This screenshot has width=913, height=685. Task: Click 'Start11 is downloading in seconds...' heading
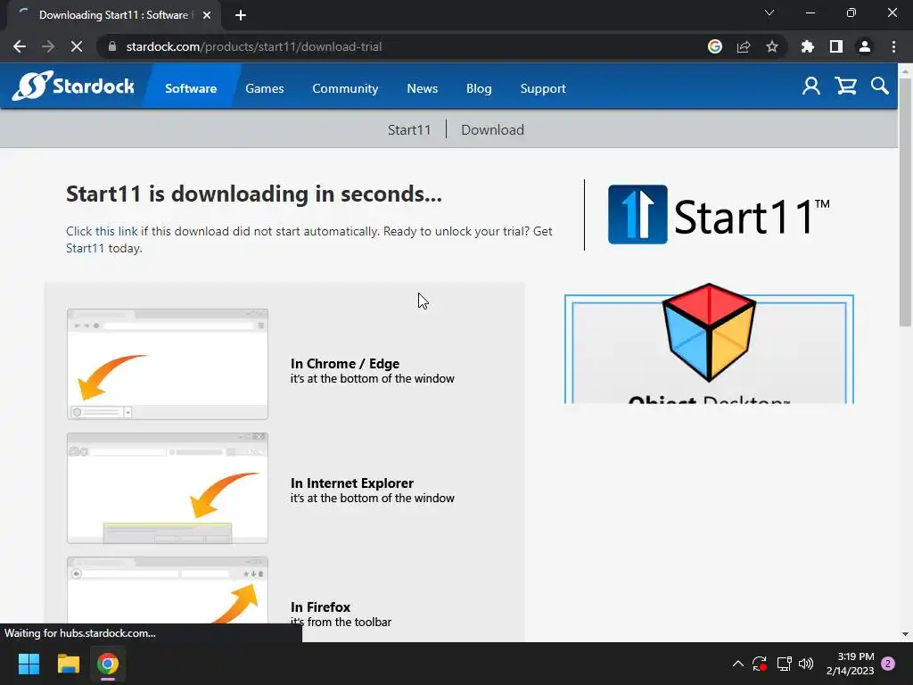coord(254,194)
